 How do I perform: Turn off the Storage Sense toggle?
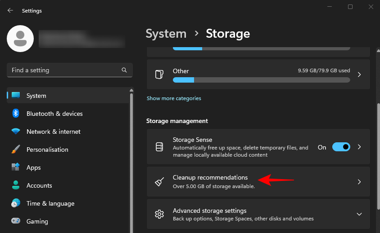click(341, 147)
